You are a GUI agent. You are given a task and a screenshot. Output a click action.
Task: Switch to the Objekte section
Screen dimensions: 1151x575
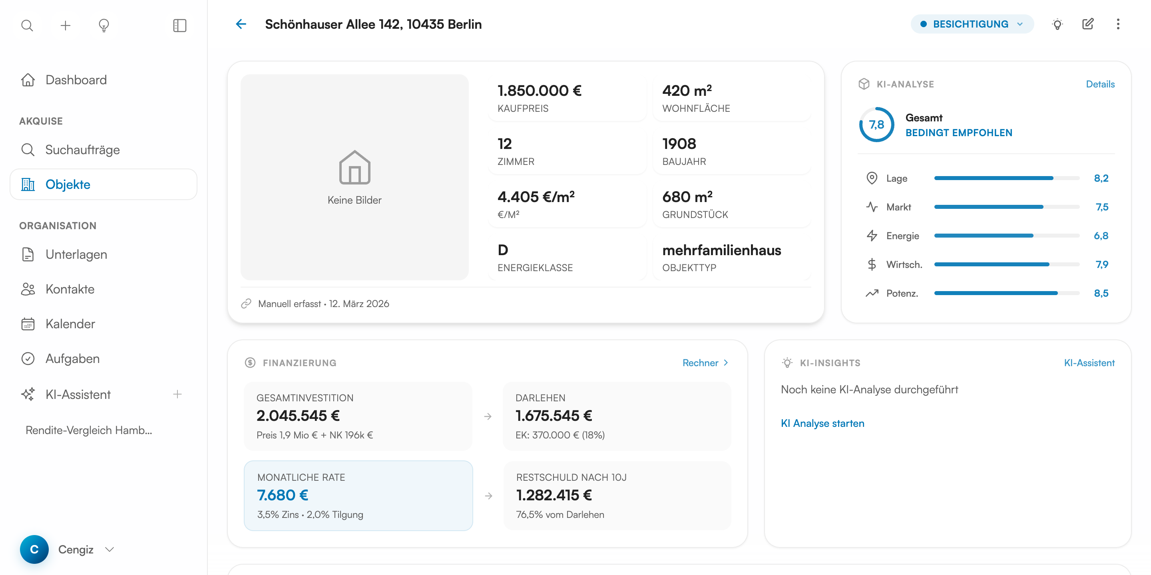[68, 184]
